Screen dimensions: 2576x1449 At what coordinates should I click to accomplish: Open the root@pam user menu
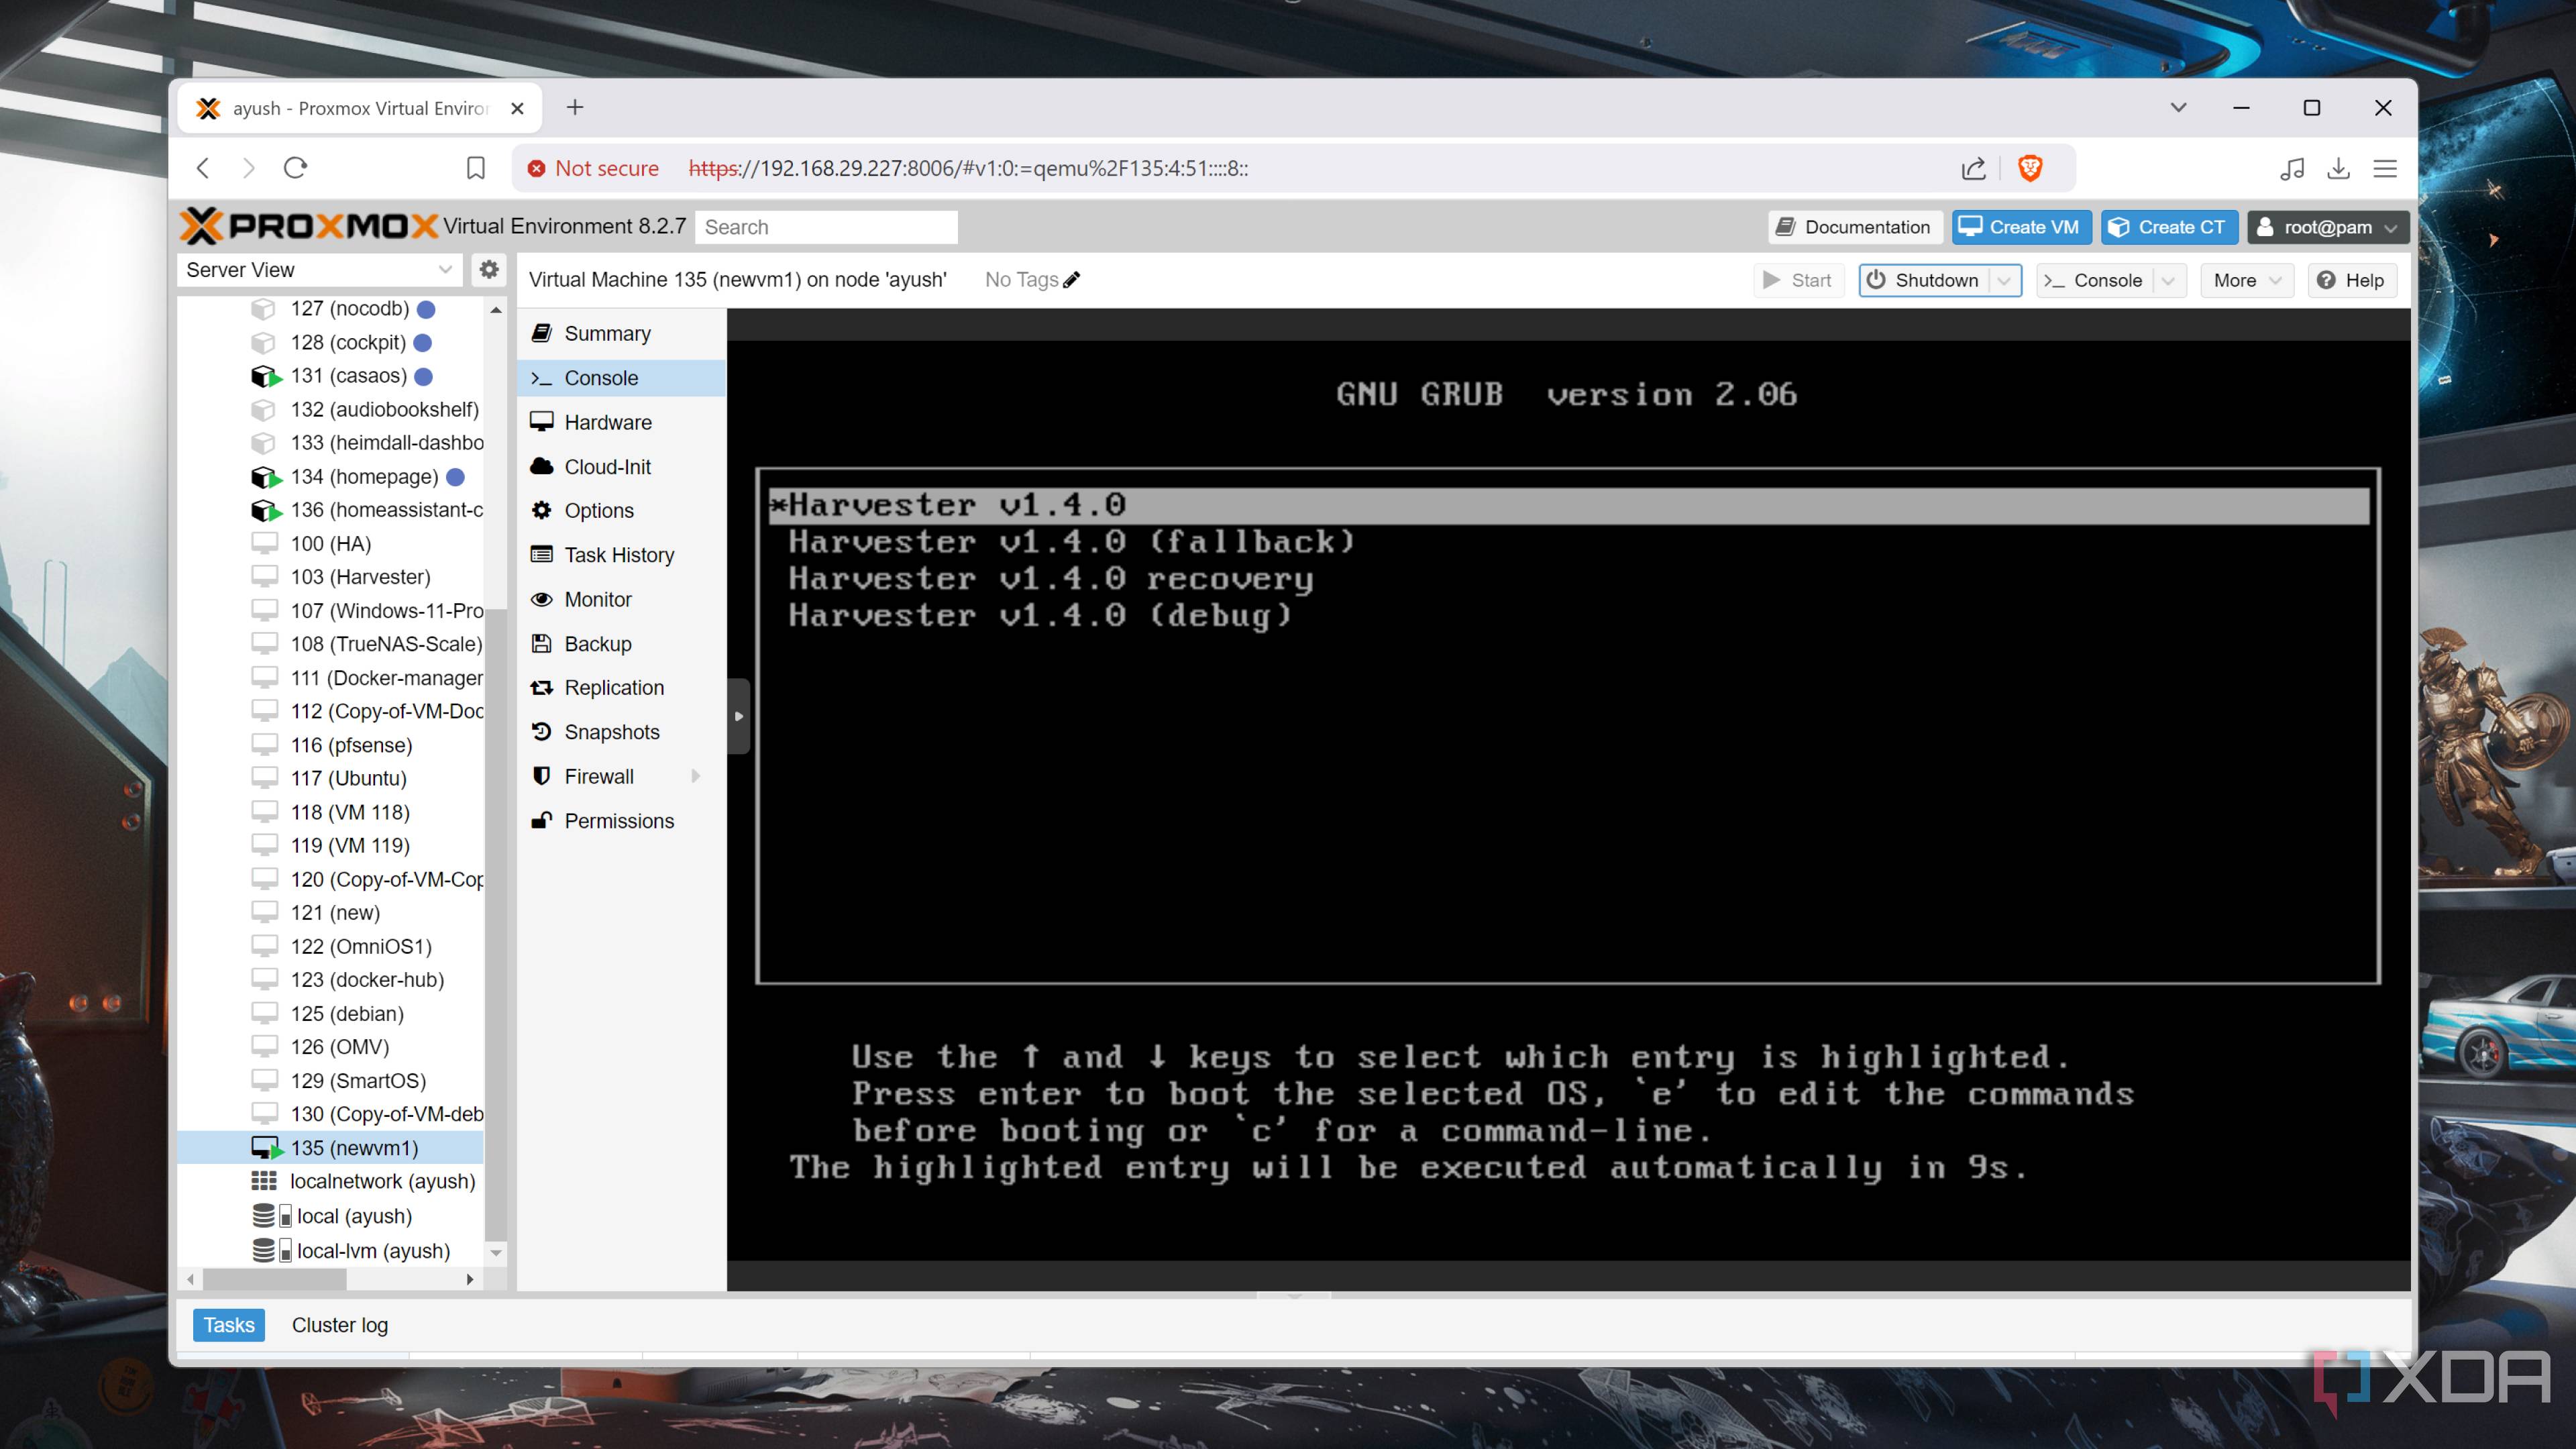coord(2326,227)
